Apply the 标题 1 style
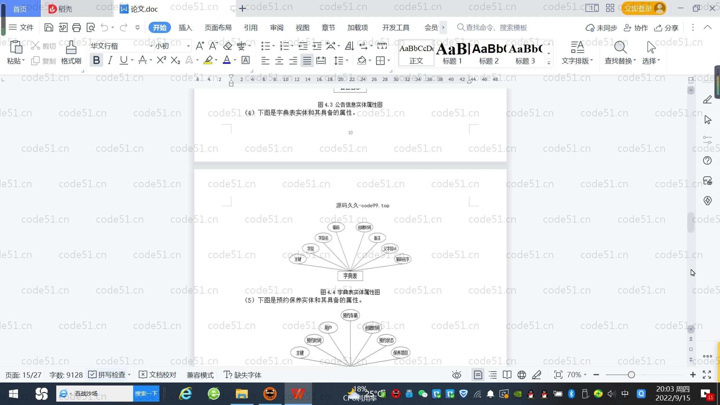The height and width of the screenshot is (405, 720). pos(452,53)
